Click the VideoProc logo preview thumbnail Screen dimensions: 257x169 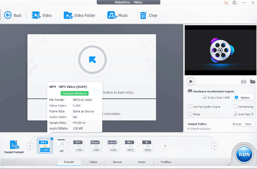point(220,50)
